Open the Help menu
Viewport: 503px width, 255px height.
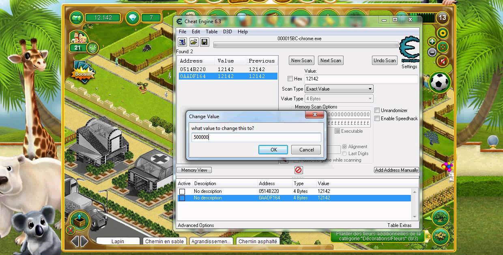pos(243,32)
